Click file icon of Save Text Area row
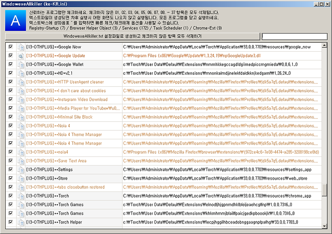This screenshot has width=332, height=234. coord(21,161)
